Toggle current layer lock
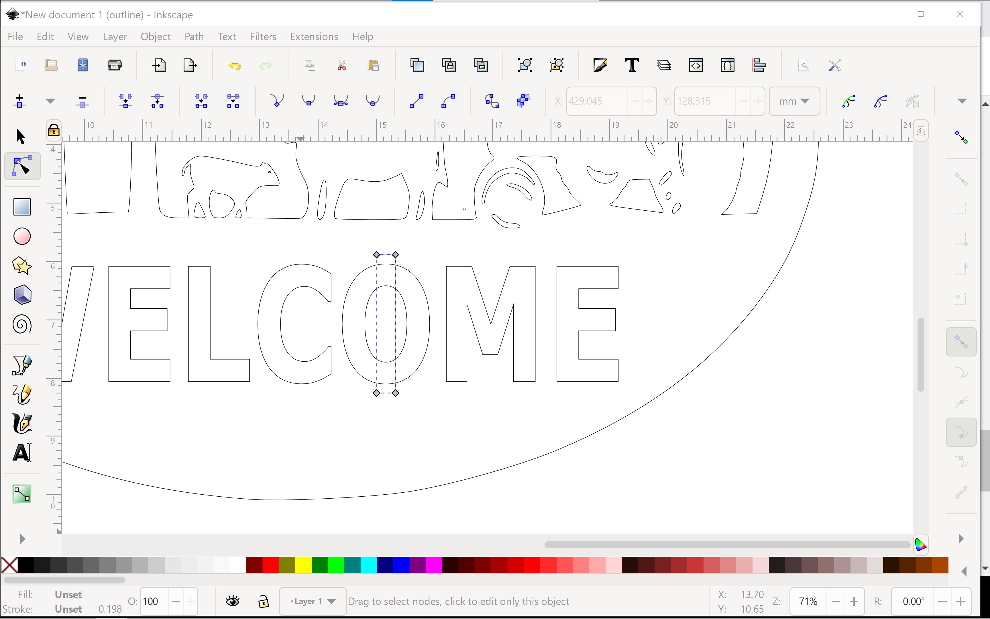Screen dimensions: 990x619 (x=264, y=601)
